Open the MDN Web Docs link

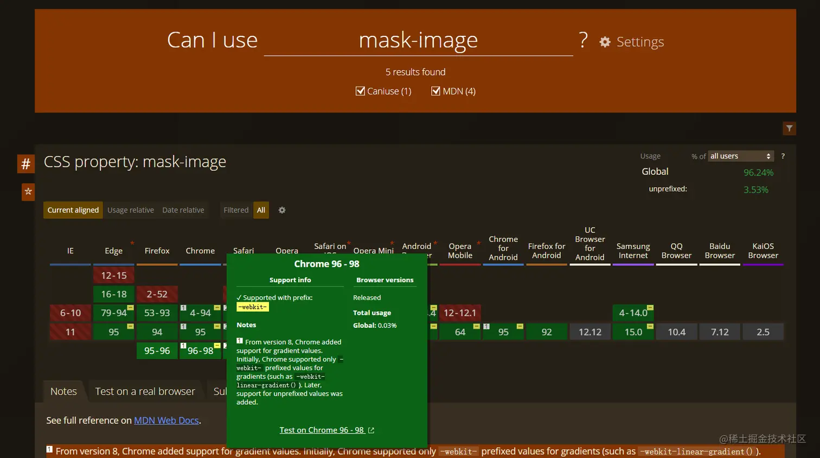tap(166, 421)
